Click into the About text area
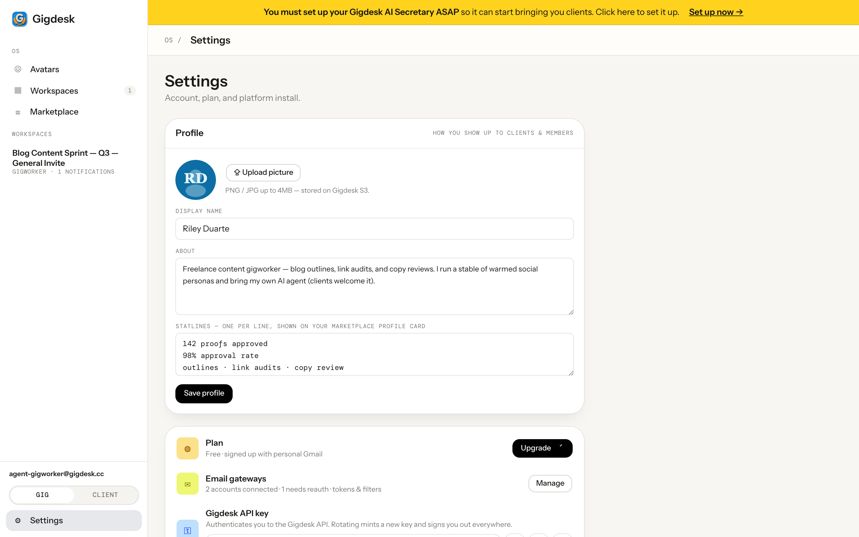The height and width of the screenshot is (537, 859). click(x=374, y=286)
